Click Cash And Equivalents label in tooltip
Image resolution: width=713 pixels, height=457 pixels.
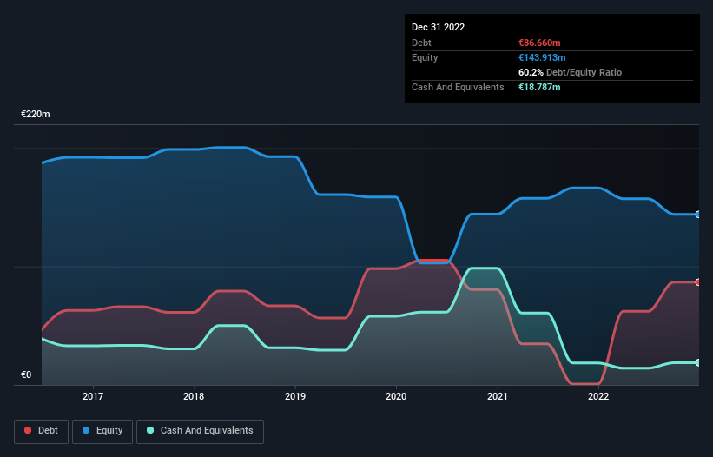(x=458, y=87)
